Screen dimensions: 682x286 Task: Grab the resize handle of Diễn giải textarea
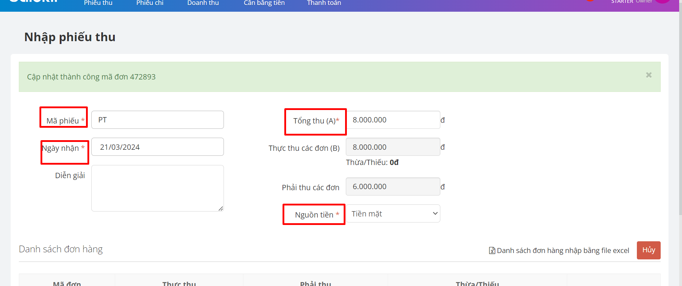221,209
